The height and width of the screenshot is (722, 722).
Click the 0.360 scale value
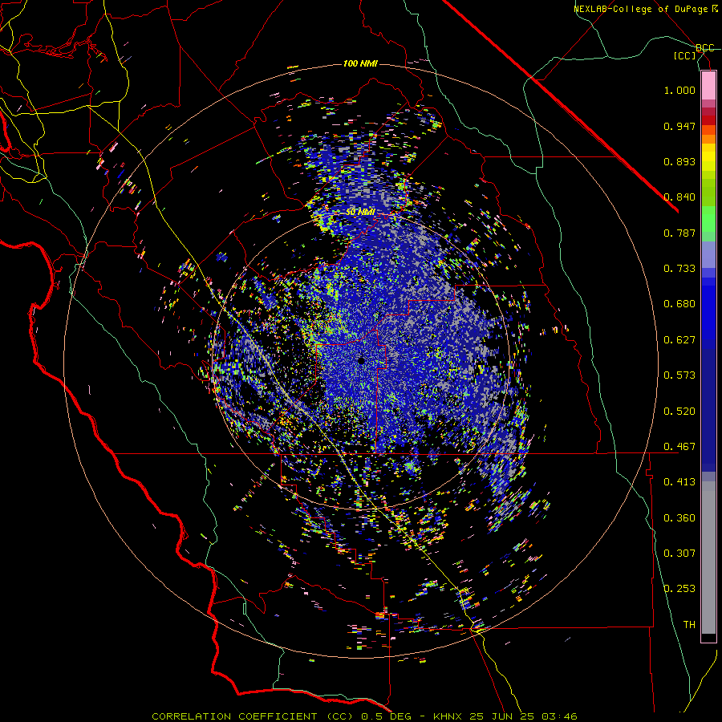coord(679,518)
